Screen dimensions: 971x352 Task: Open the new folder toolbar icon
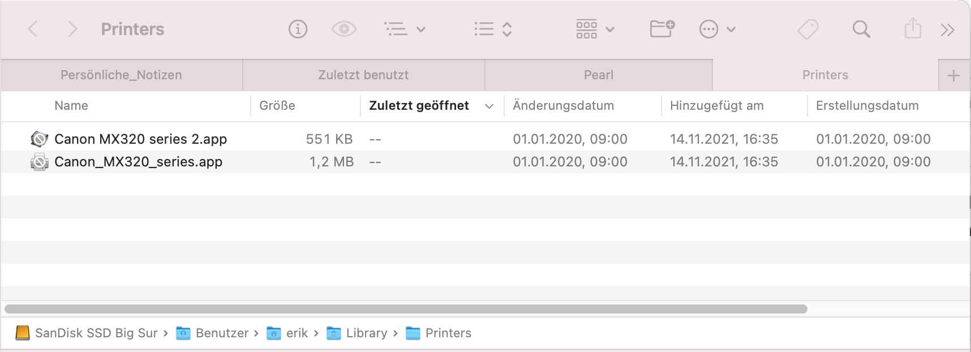pyautogui.click(x=661, y=29)
